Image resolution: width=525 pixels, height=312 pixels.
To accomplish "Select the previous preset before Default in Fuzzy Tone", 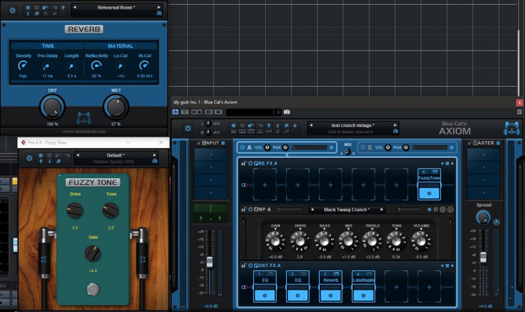I will pyautogui.click(x=77, y=155).
